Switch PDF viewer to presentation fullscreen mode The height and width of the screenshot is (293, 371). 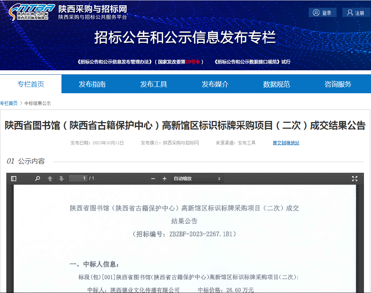pyautogui.click(x=354, y=179)
